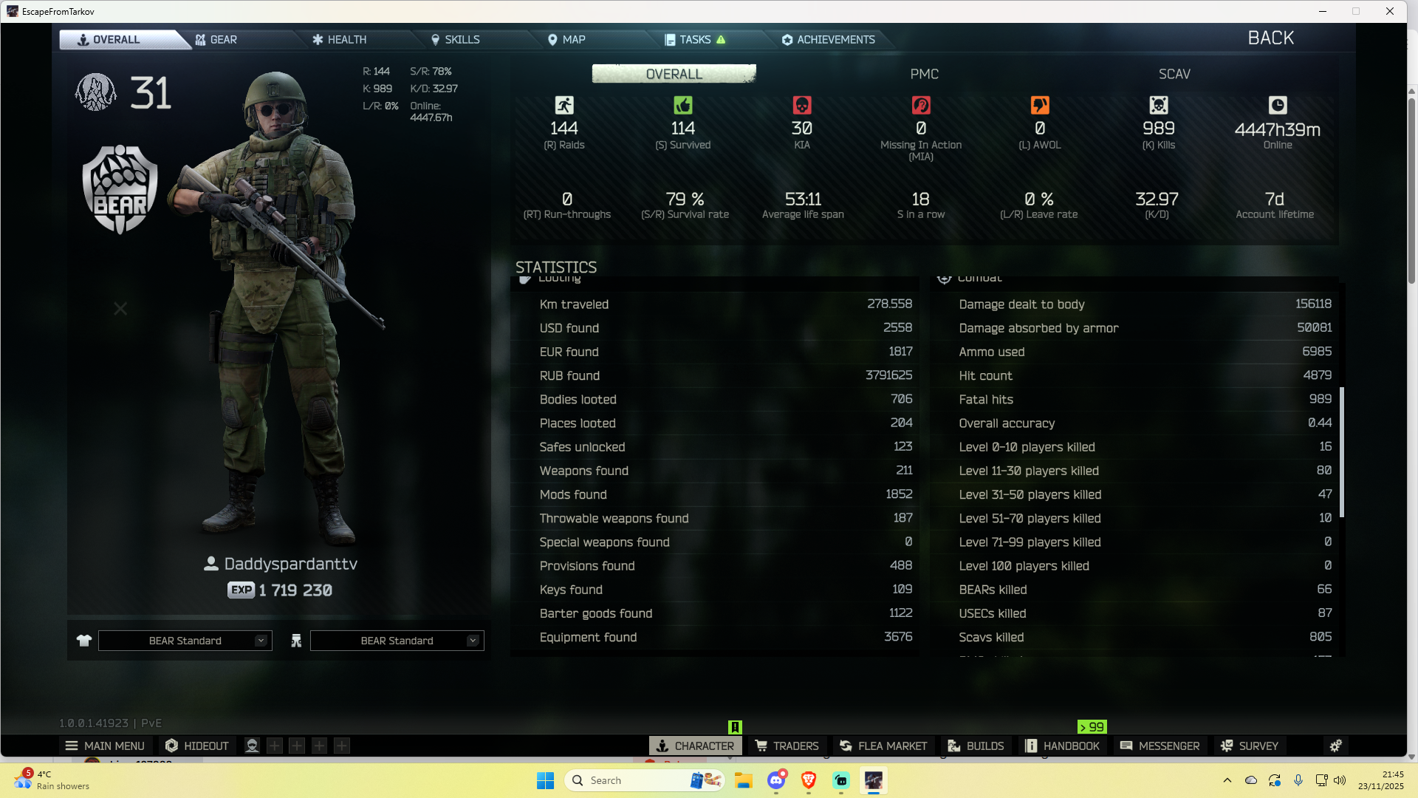Image resolution: width=1418 pixels, height=798 pixels.
Task: Click the AWOL orange icon
Action: [x=1039, y=105]
